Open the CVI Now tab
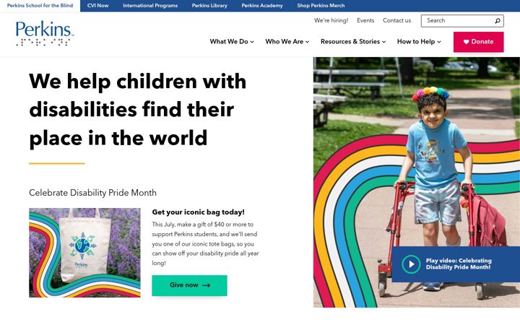The height and width of the screenshot is (325, 520). [97, 6]
